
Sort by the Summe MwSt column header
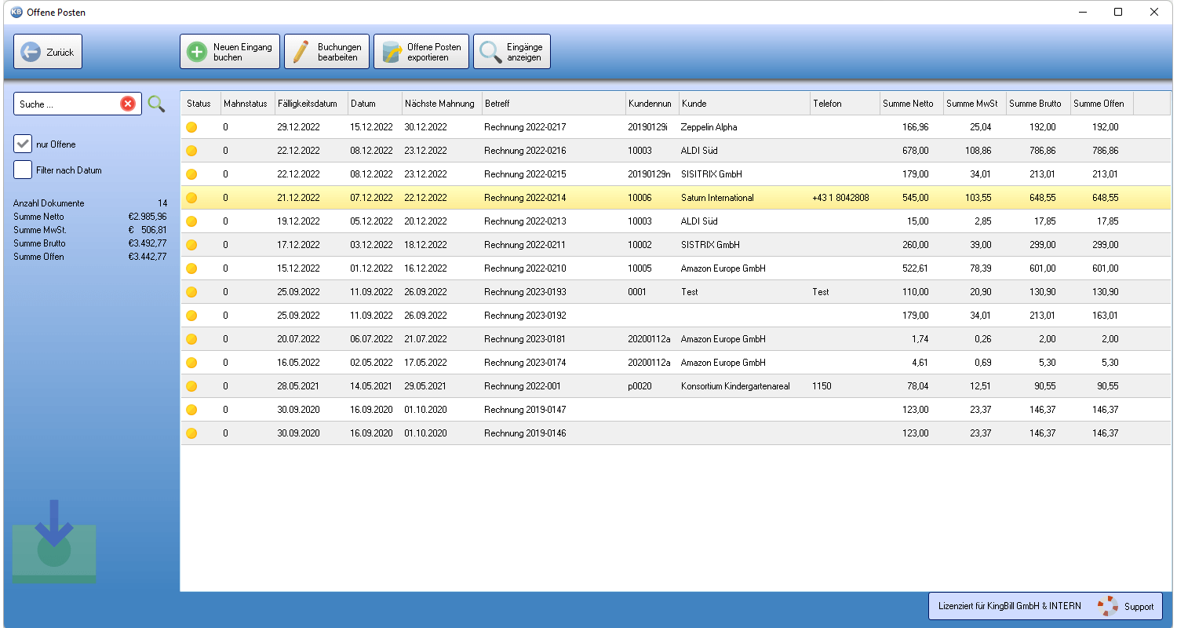coord(975,104)
